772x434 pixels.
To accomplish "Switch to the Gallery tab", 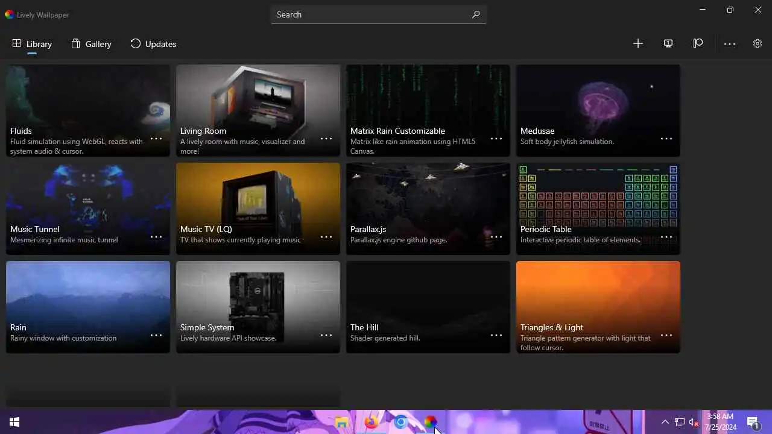I will tap(91, 44).
